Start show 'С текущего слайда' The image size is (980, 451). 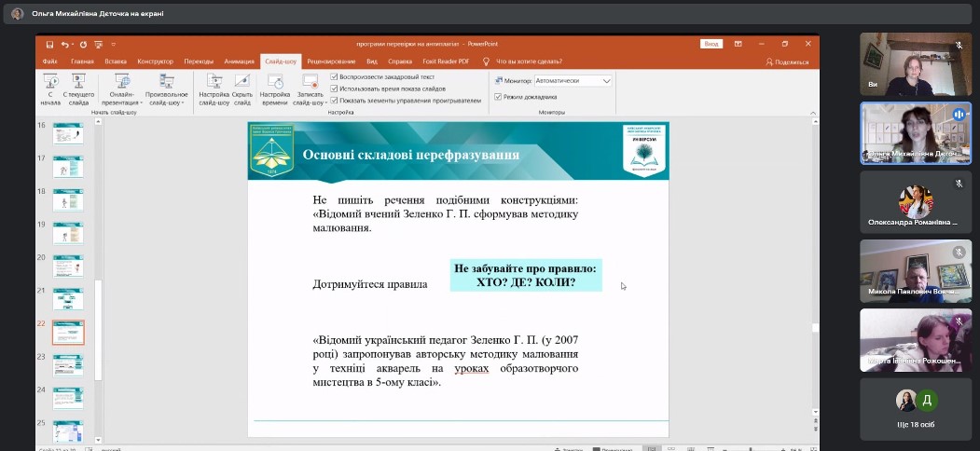[78, 89]
